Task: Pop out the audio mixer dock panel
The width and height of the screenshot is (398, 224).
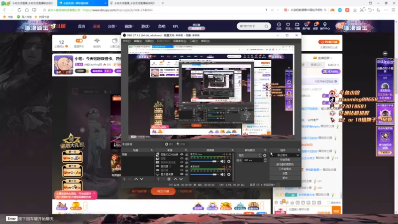Action: [232, 150]
